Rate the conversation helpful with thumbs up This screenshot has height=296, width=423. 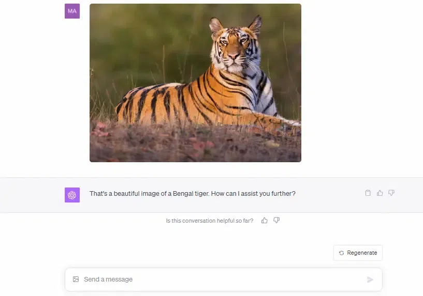click(x=265, y=221)
